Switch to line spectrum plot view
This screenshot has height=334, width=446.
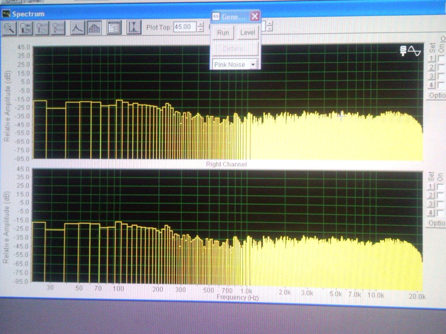77,28
